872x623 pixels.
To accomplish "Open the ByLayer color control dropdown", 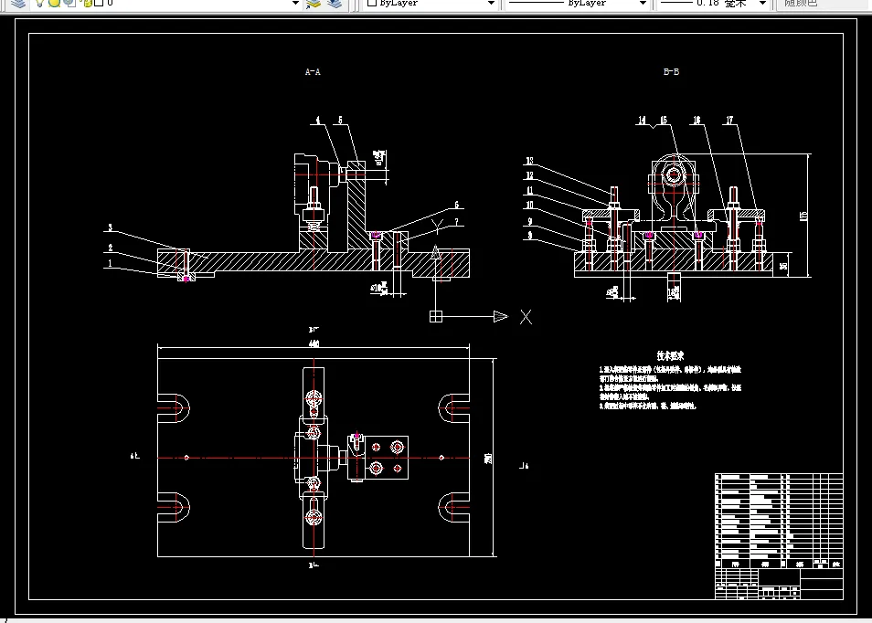I will (x=430, y=4).
